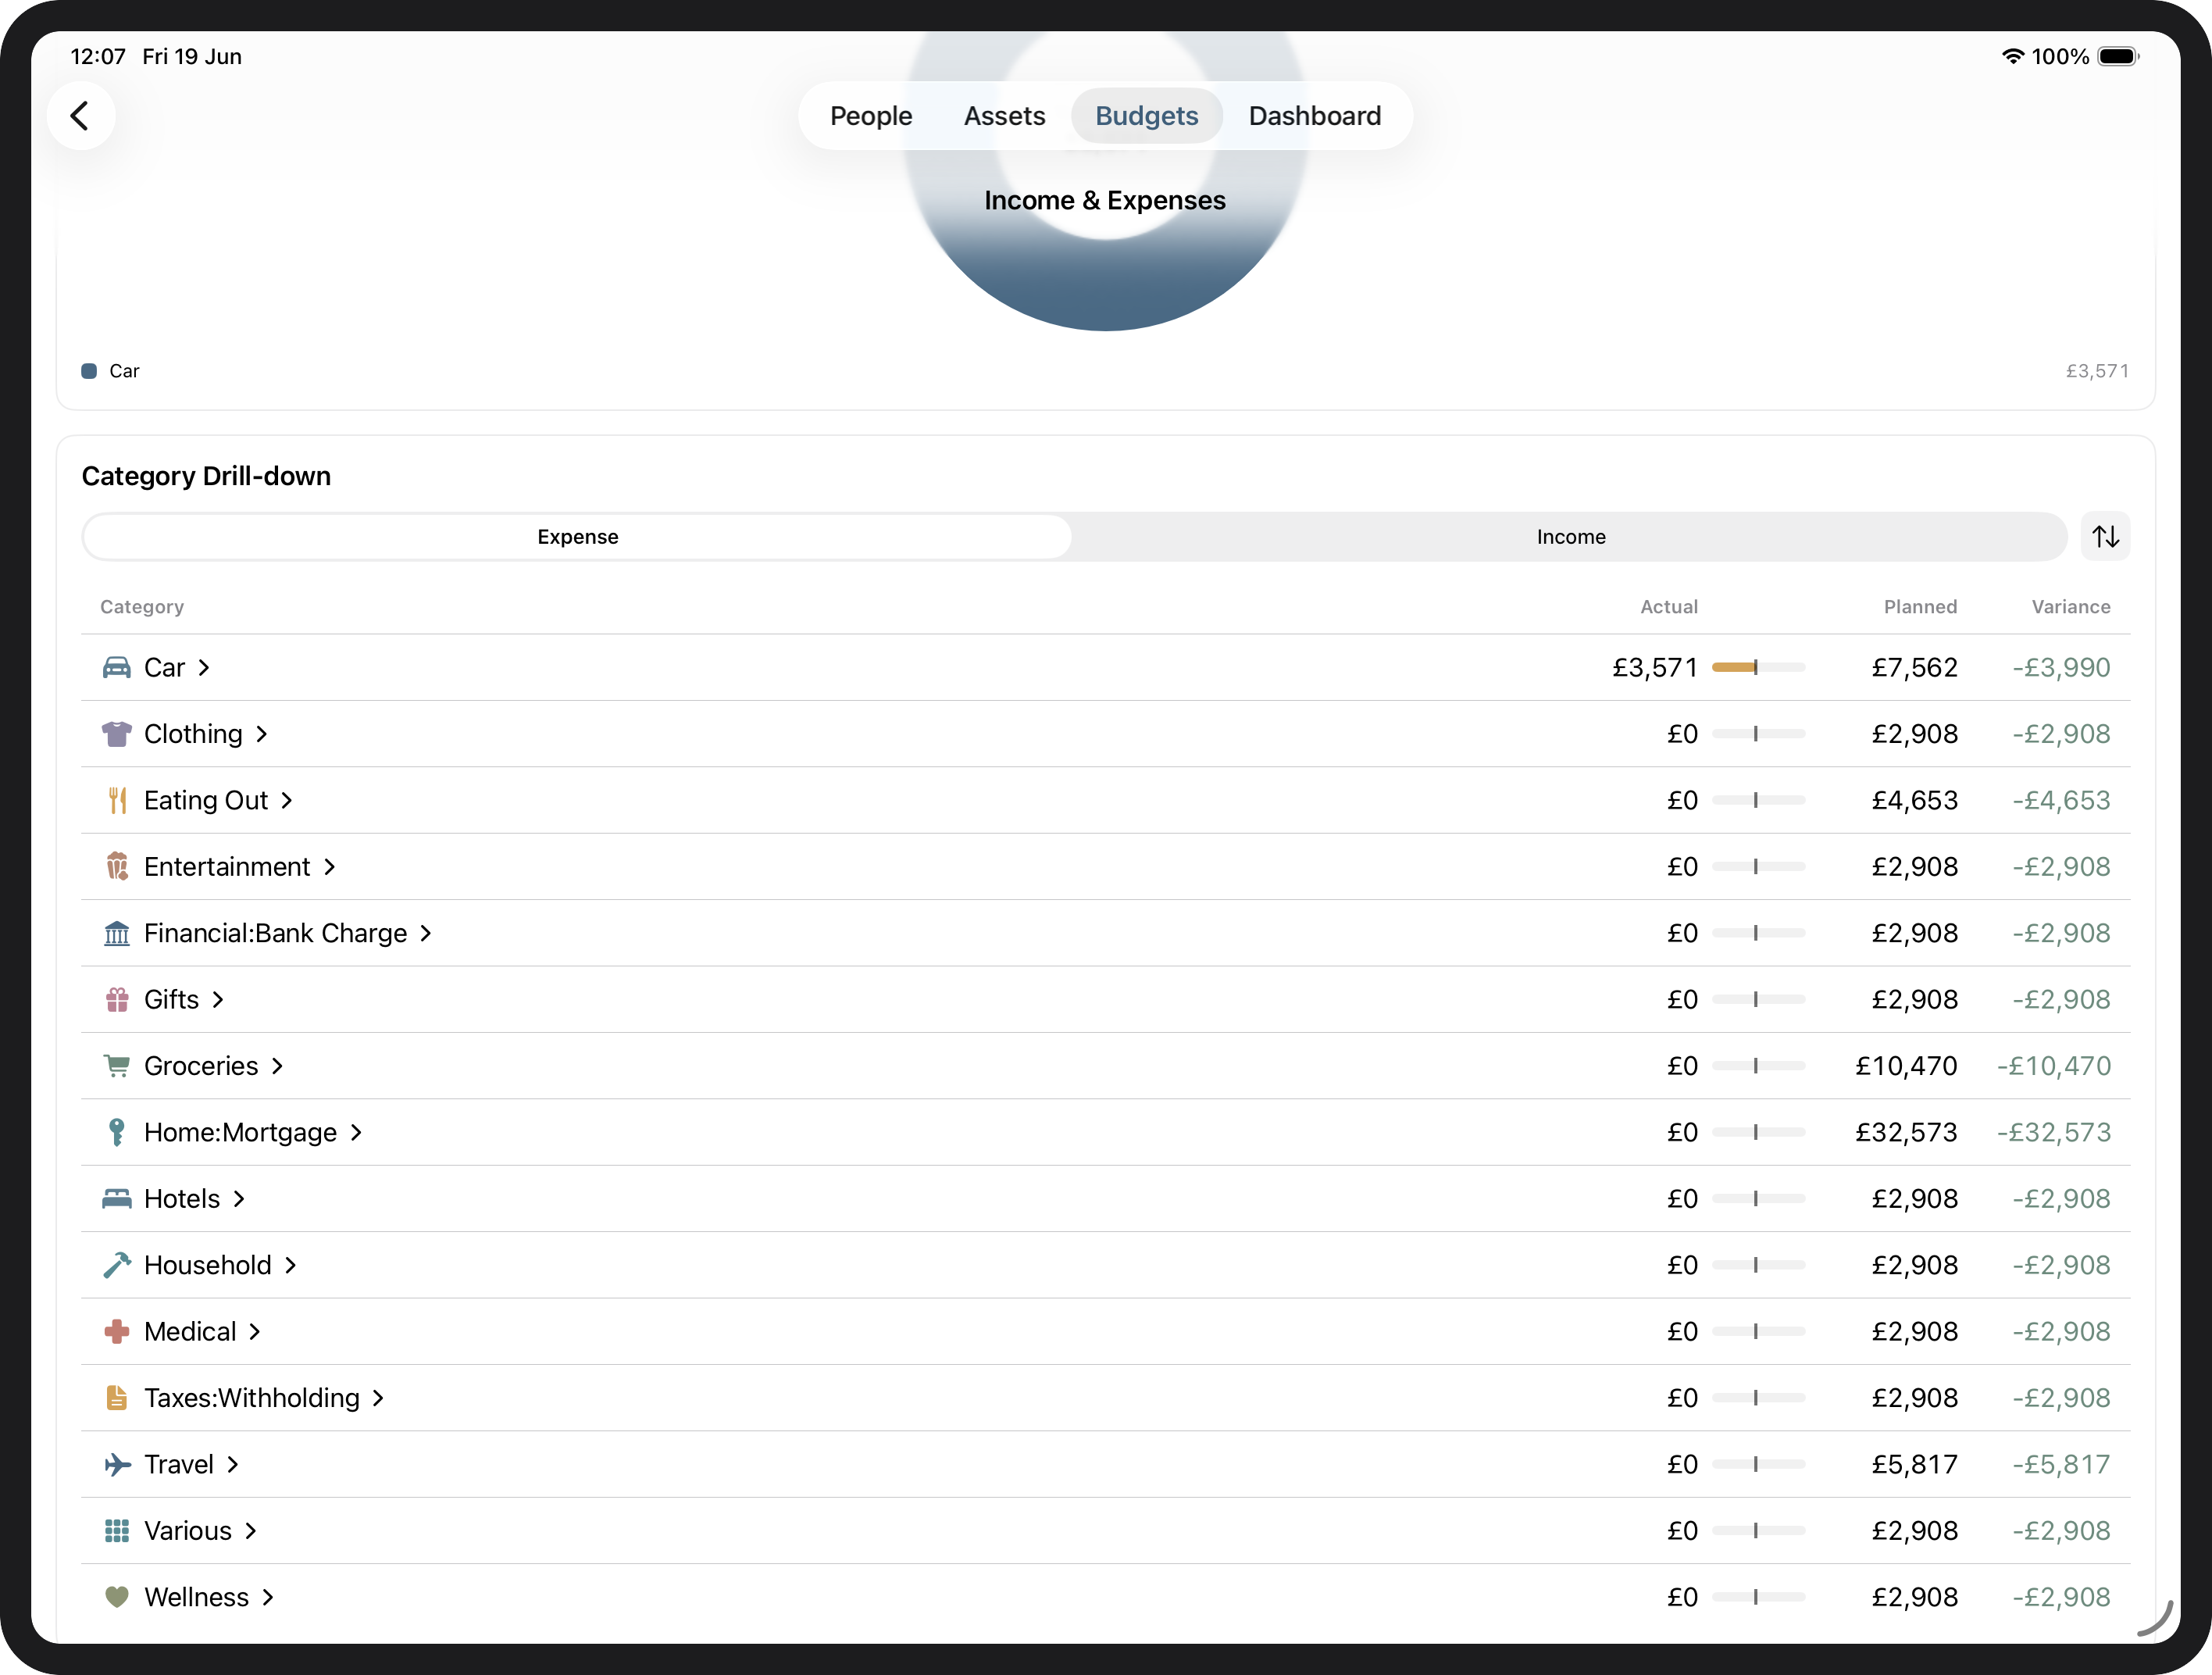This screenshot has height=1675, width=2212.
Task: Open the Wellness category row label
Action: [x=197, y=1597]
